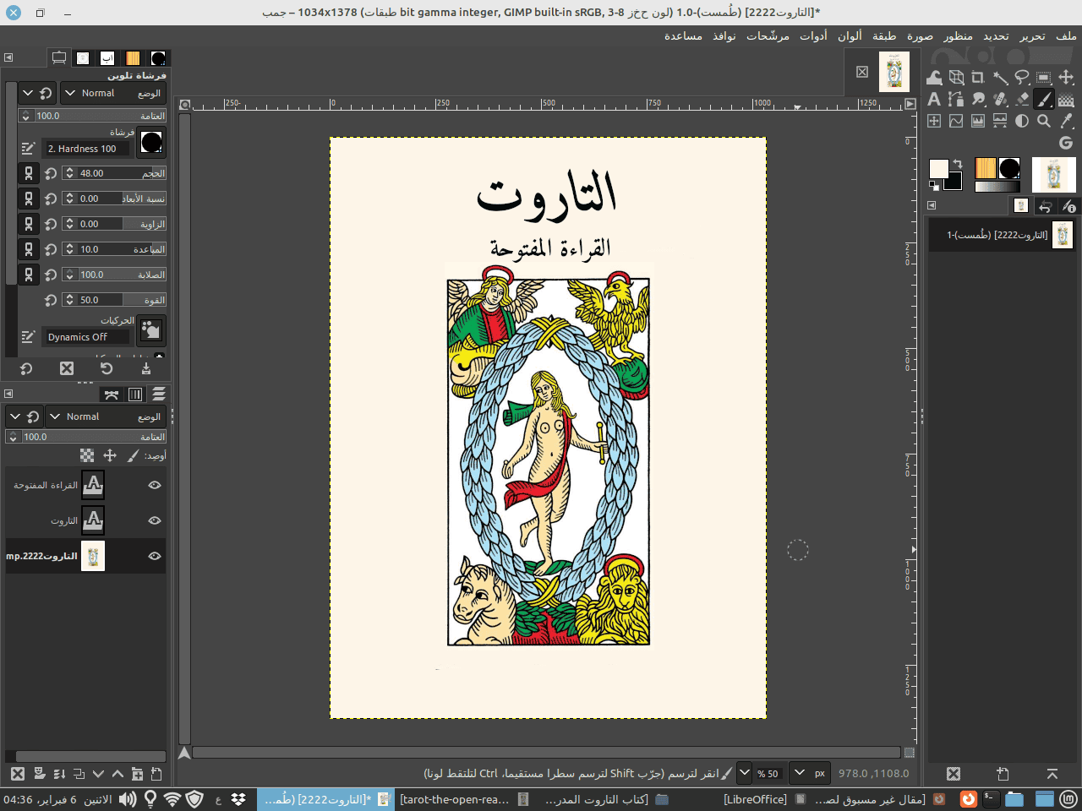The image size is (1082, 811).
Task: Open the paint mode Normal dropdown in tool options
Action: point(113,93)
